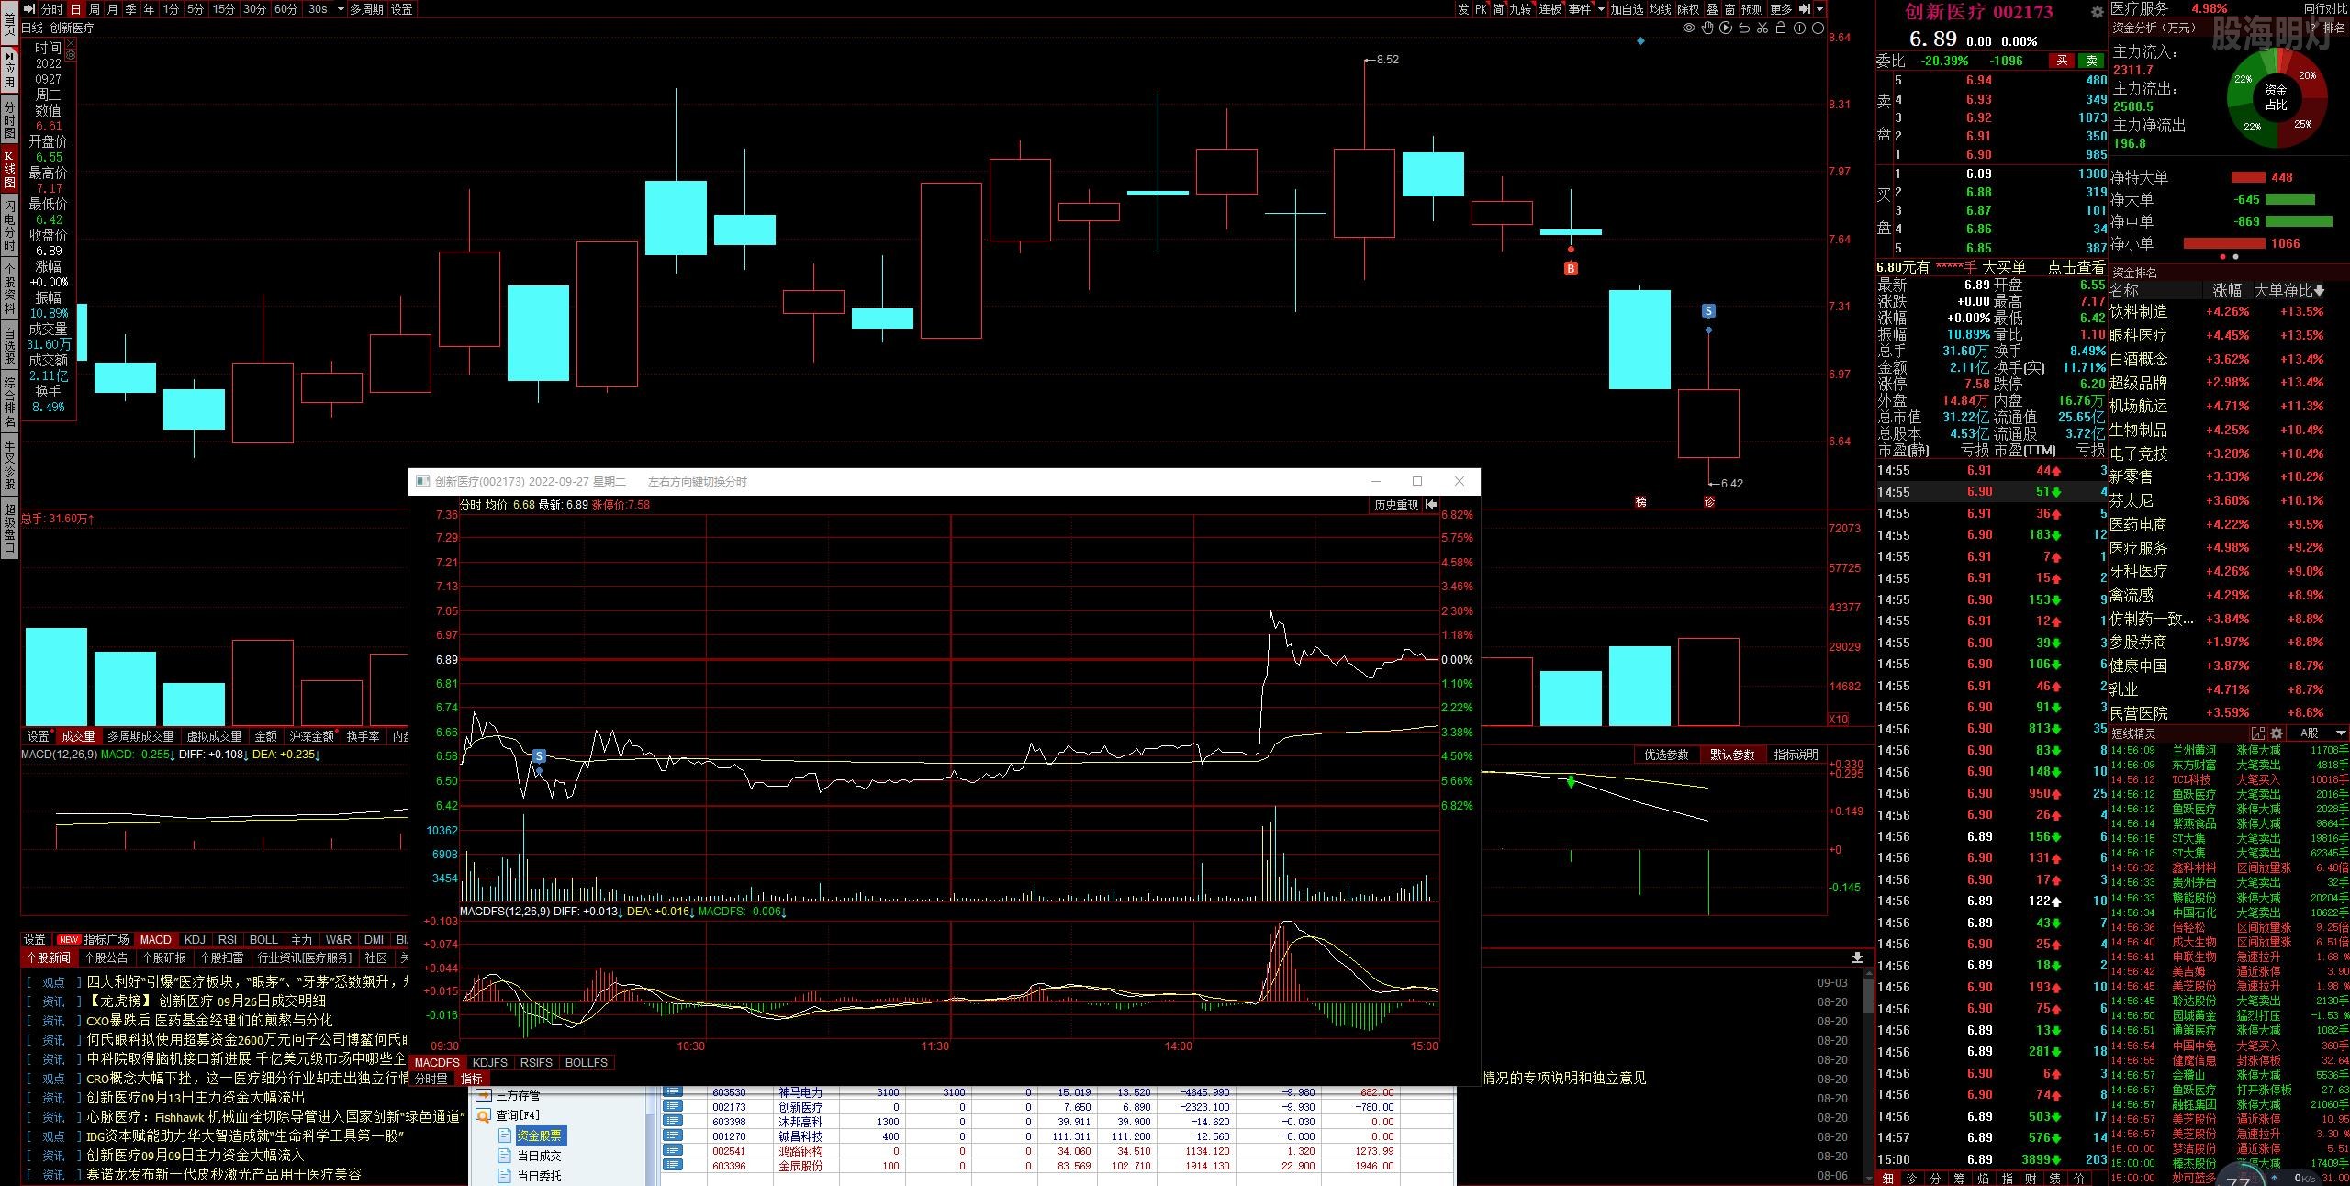Switch to 个股研报 research tab
The width and height of the screenshot is (2350, 1186).
point(164,957)
